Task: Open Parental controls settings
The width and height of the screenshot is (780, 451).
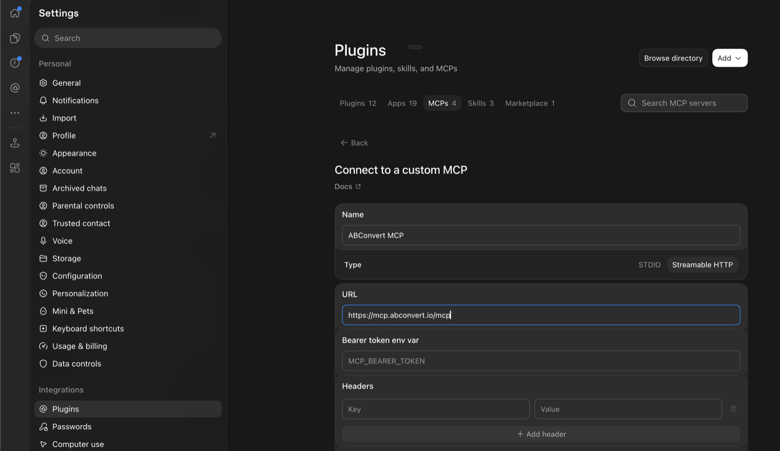Action: (x=128, y=205)
